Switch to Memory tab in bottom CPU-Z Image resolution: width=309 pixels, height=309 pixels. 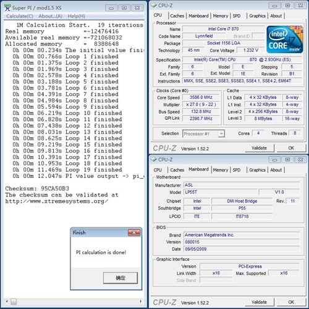[x=221, y=170]
